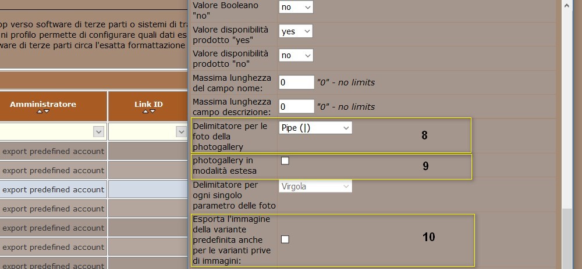This screenshot has height=269, width=582.
Task: Sort Link ID column descending arrow
Action: [x=152, y=112]
